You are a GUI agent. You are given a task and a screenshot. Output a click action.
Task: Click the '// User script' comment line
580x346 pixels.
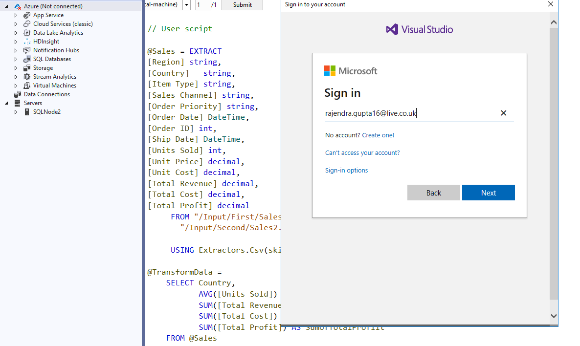pos(180,29)
